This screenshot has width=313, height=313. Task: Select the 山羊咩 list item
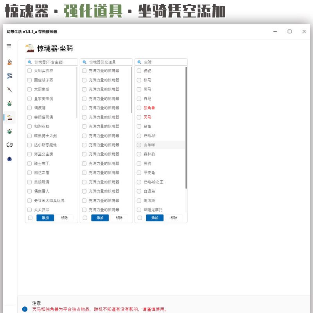[x=160, y=145]
